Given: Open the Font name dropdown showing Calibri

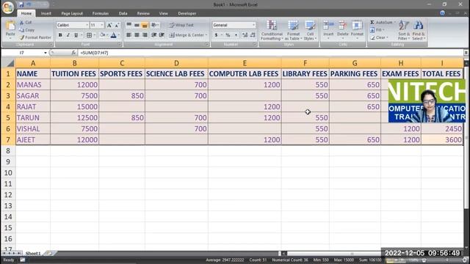Looking at the screenshot, I should click(87, 25).
